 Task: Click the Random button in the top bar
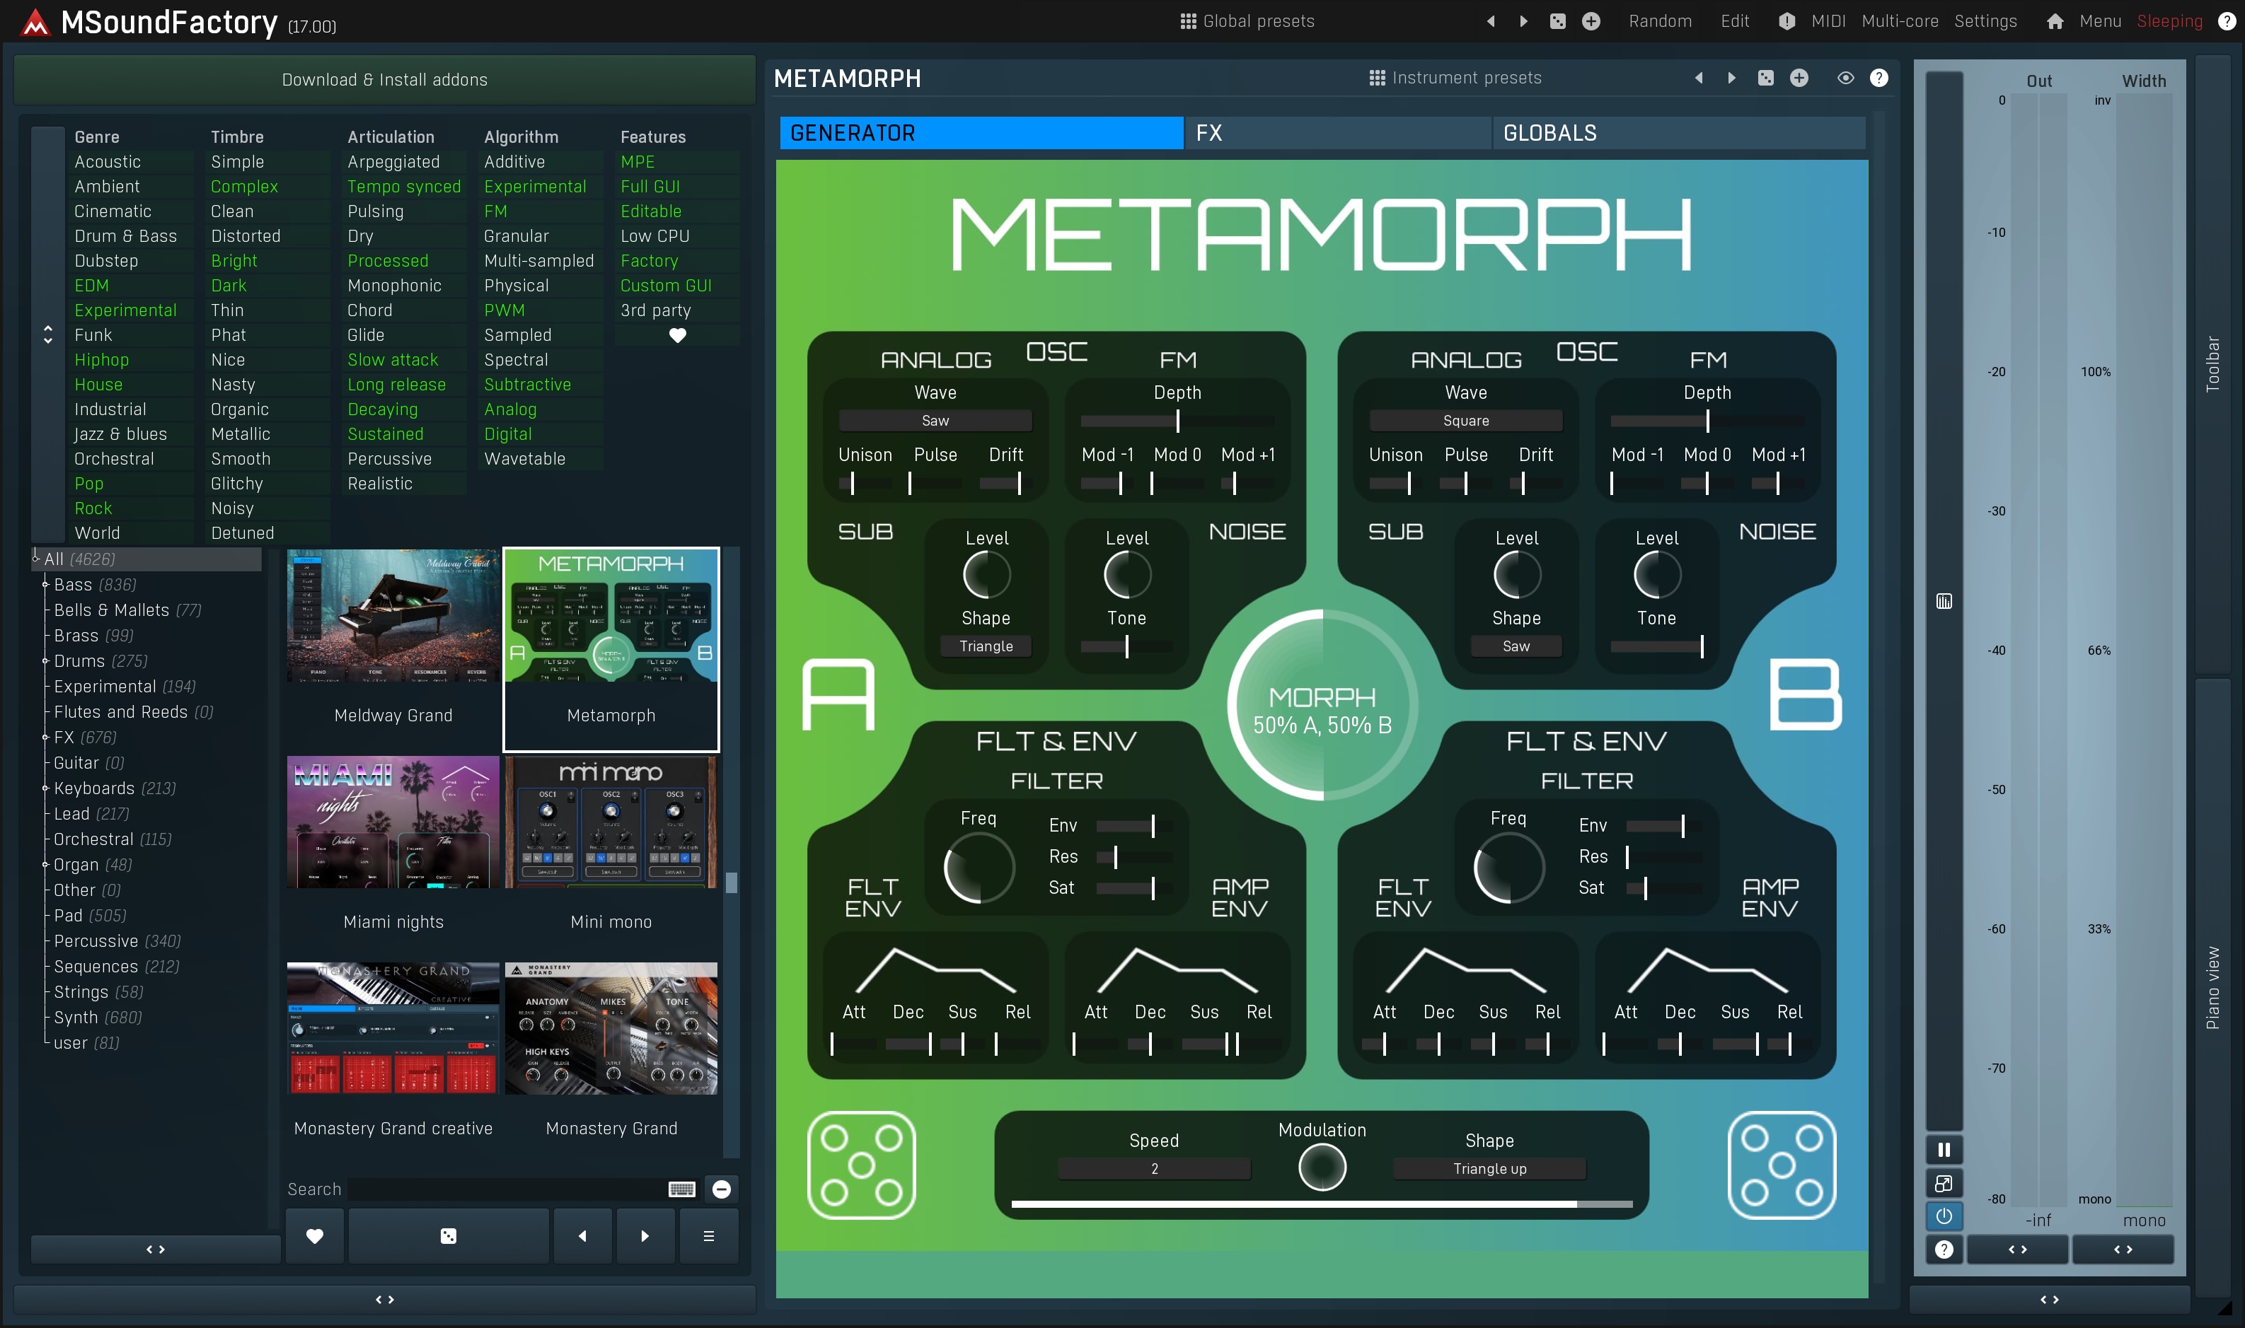pos(1660,21)
